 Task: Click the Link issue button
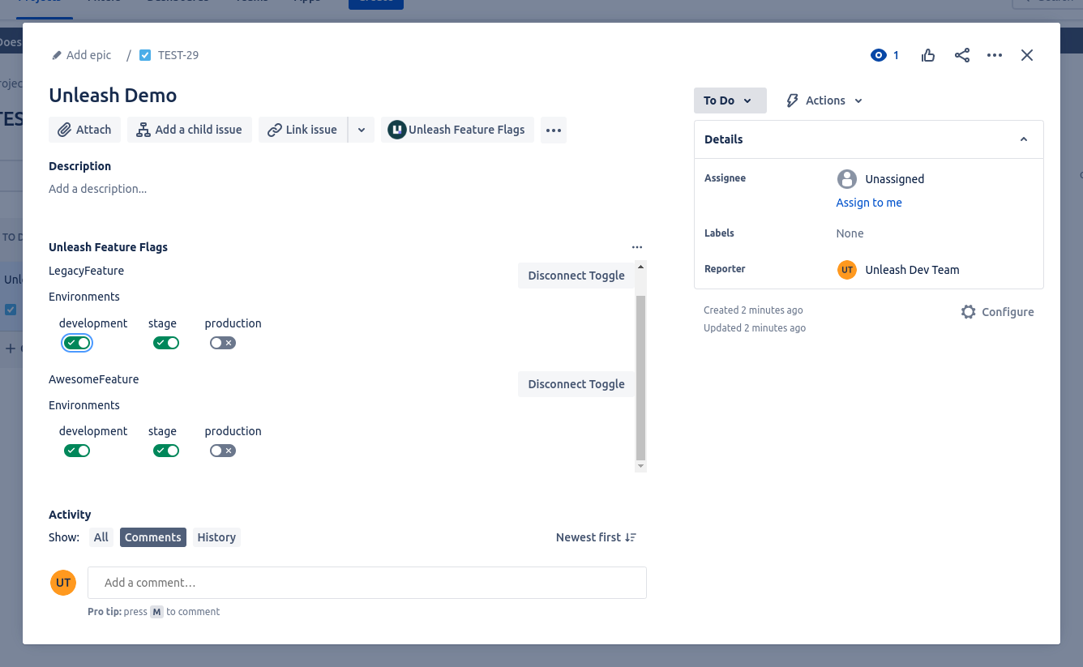303,130
